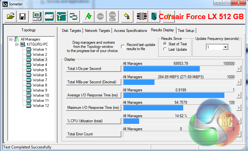Image resolution: width=248 pixels, height=151 pixels.
Task: Click Maximum I/O Response Time button
Action: click(x=94, y=108)
